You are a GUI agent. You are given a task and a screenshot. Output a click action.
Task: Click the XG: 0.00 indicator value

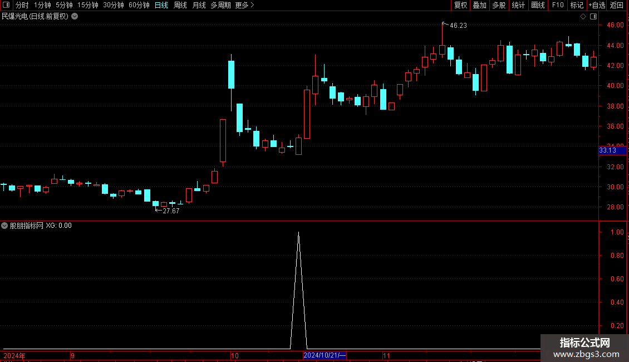click(x=58, y=226)
